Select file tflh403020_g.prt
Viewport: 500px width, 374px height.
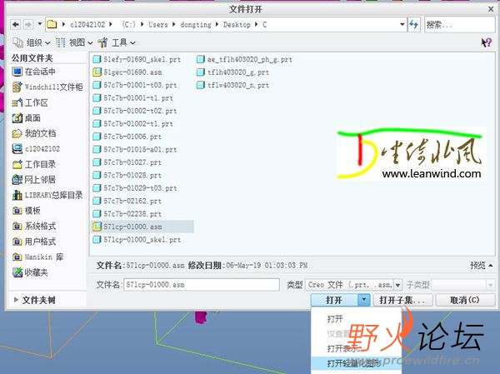(232, 72)
